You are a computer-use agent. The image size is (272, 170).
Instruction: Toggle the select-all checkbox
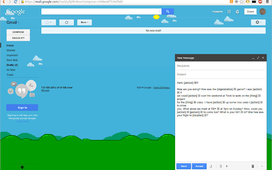pyautogui.click(x=47, y=23)
